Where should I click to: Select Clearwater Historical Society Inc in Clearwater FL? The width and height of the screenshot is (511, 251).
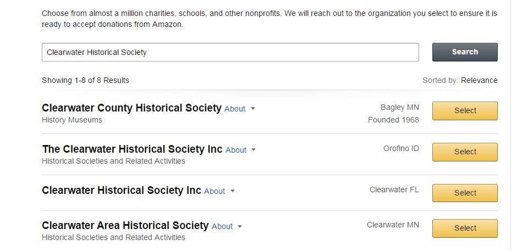point(465,193)
